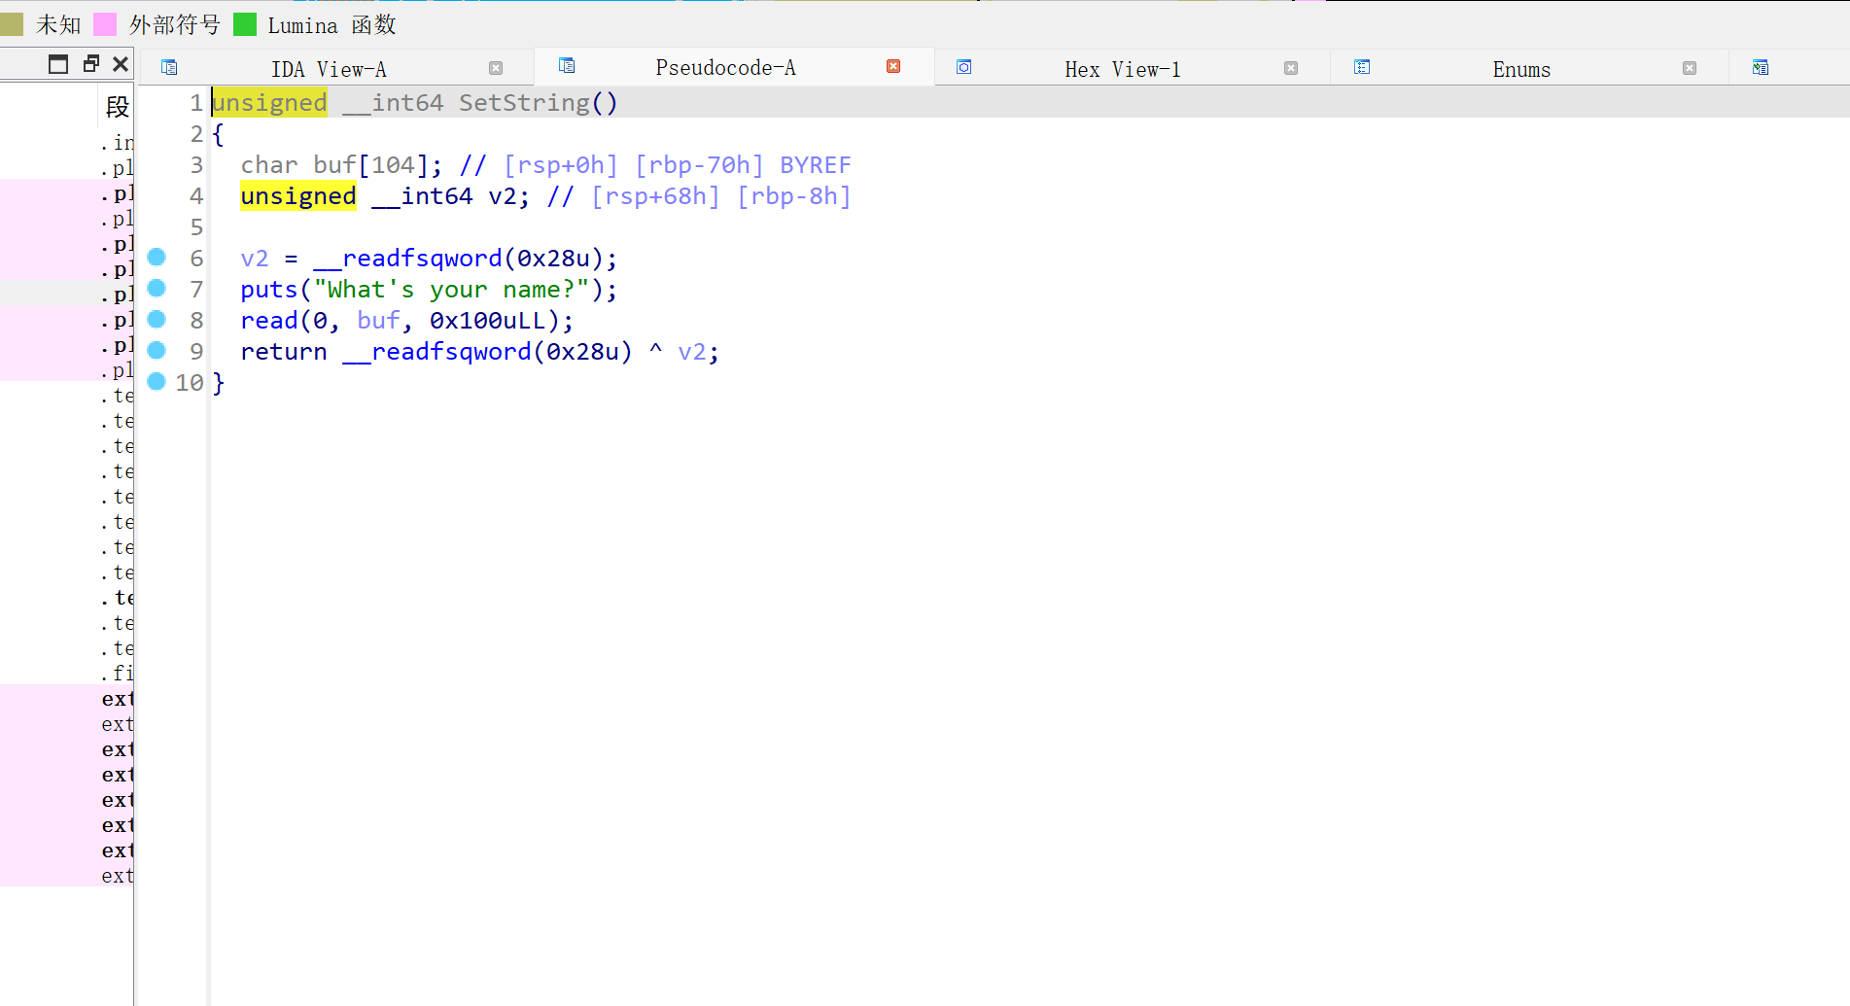Toggle breakpoint dot on line 10
The width and height of the screenshot is (1850, 1006).
point(157,382)
